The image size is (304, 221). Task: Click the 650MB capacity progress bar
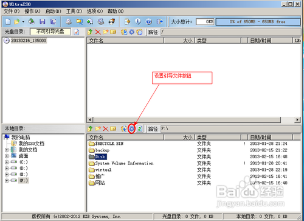(258, 22)
